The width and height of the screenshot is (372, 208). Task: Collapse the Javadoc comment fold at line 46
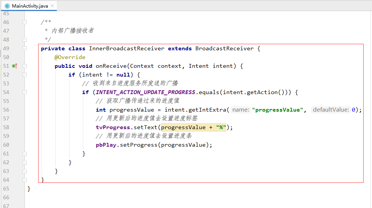tap(24, 22)
